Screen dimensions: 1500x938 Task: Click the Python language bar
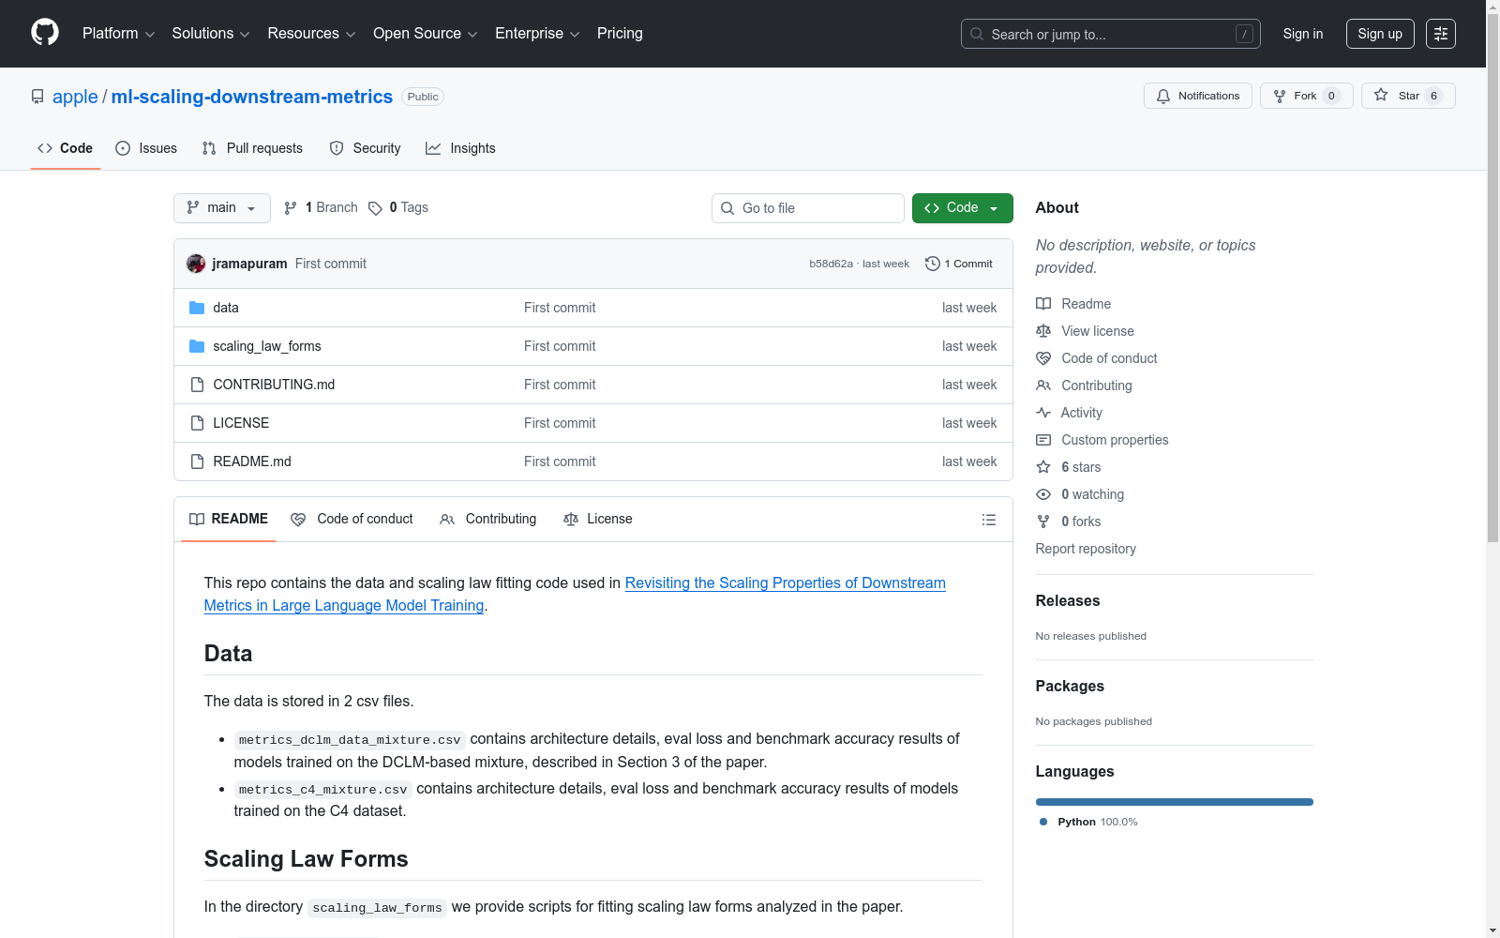tap(1175, 802)
